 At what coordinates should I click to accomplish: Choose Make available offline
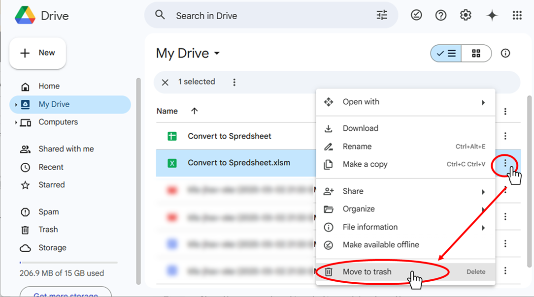tap(405, 245)
